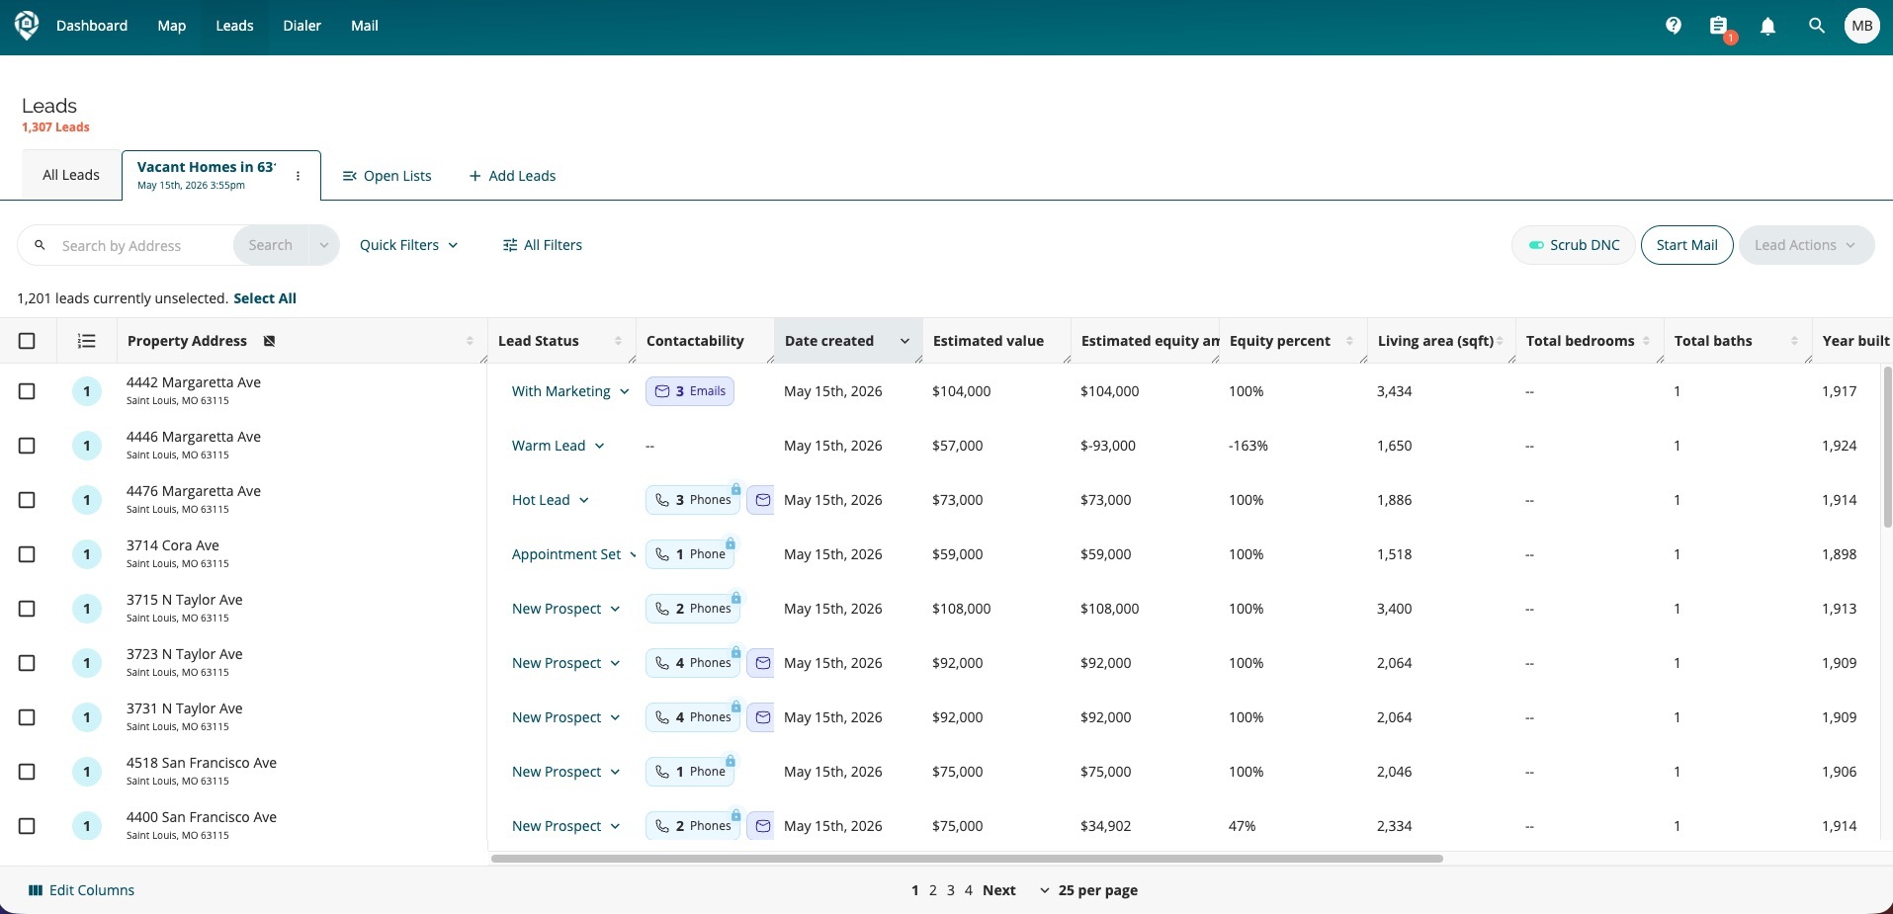Check the box for 4446 Margaretta Ave
This screenshot has height=914, width=1893.
pos(27,446)
